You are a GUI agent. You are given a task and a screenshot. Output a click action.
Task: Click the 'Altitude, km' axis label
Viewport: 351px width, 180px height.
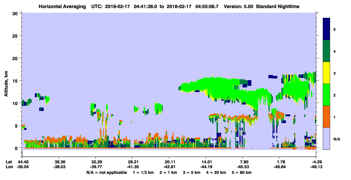coord(6,84)
